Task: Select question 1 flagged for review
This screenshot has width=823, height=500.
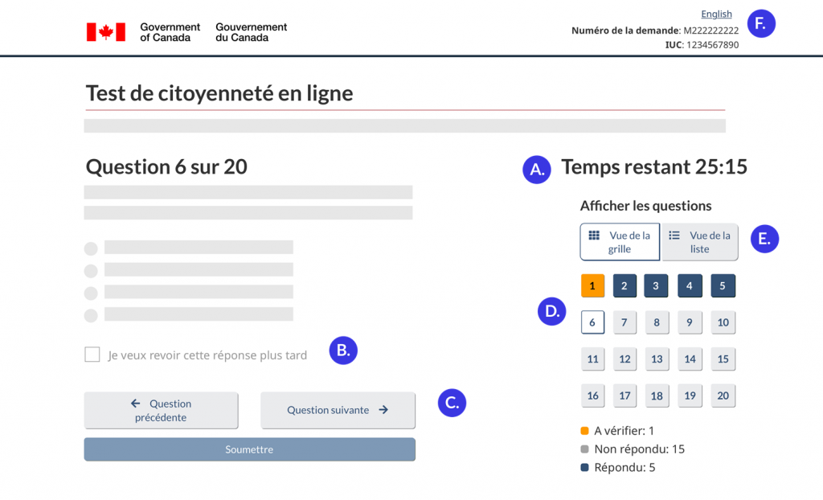Action: 592,285
